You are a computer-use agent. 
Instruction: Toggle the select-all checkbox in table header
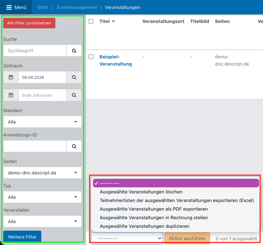(91, 21)
